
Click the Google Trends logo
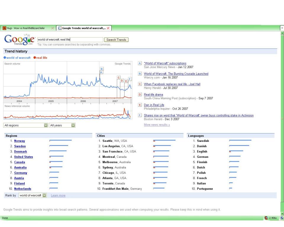tap(20, 40)
